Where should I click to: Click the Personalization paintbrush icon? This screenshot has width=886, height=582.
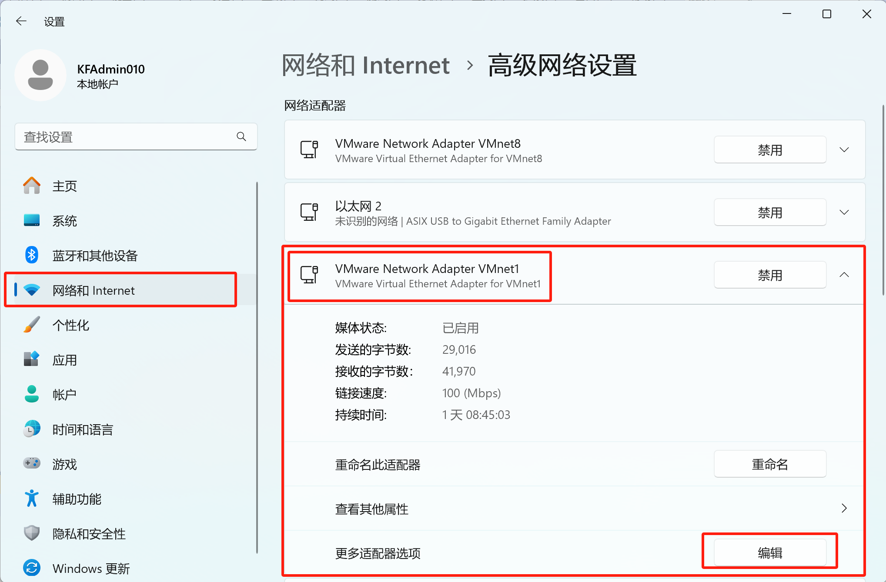point(31,325)
